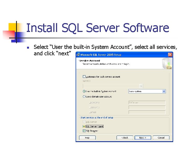The image size is (193, 145).
Task: Click the slide title 'Install SQL Server Software'
Action: click(x=98, y=28)
